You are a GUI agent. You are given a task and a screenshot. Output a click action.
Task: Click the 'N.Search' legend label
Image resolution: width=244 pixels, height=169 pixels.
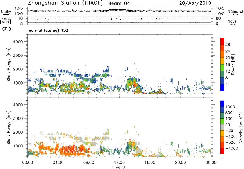tap(235, 11)
